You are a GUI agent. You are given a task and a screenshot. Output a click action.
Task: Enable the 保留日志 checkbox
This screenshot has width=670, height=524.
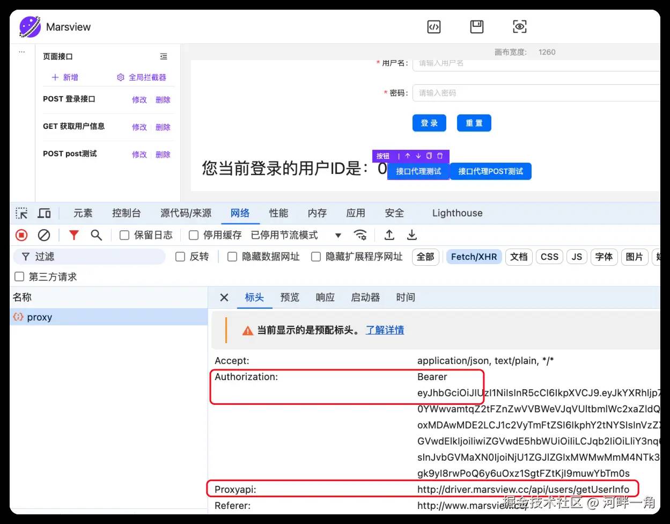(124, 235)
